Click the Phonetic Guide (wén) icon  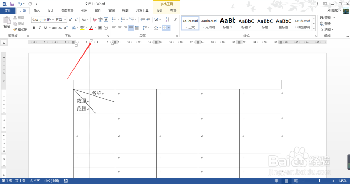(x=100, y=20)
